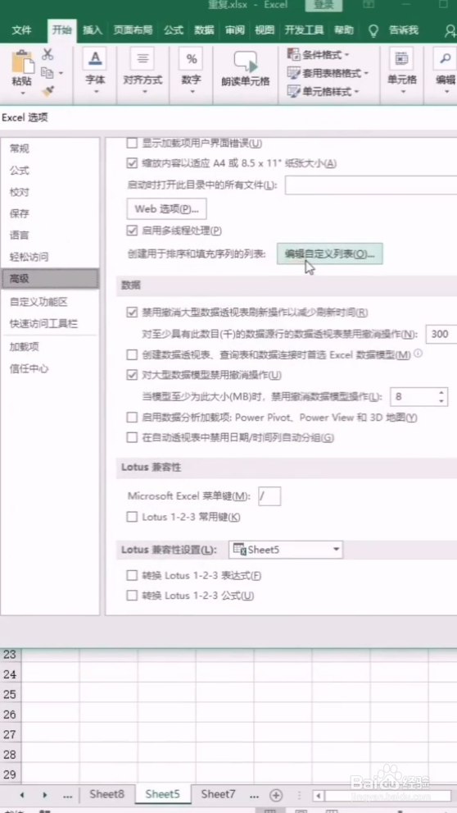Go to next sheet with right arrow
457x813 pixels.
(x=45, y=795)
